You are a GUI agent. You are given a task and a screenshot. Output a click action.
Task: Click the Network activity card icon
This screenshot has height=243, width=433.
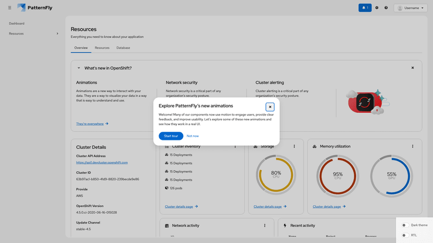167,226
